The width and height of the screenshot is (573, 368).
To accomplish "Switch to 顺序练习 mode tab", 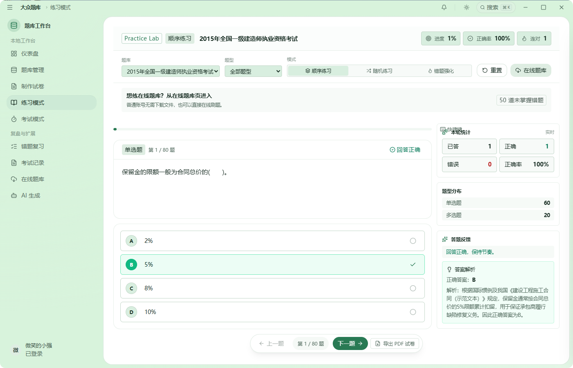I will tap(318, 71).
